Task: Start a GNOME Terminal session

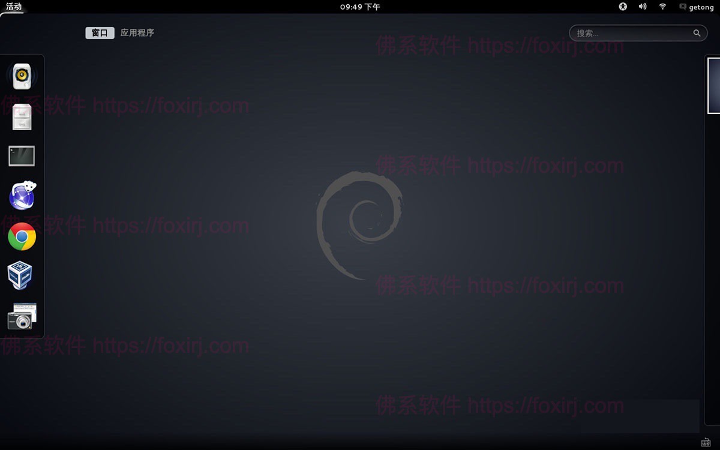Action: pyautogui.click(x=22, y=155)
